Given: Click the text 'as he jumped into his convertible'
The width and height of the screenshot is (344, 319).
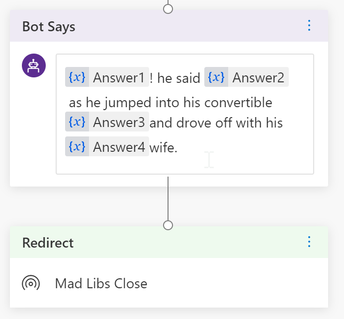Looking at the screenshot, I should click(171, 103).
